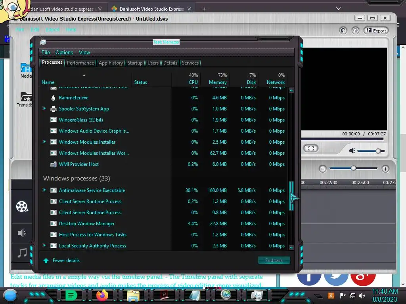Click the Transition folder icon in Daniusoft
Screen dimensions: 406x304
(26, 97)
